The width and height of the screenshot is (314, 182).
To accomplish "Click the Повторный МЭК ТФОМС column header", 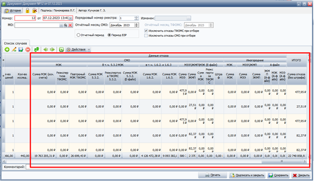I will (x=78, y=76).
